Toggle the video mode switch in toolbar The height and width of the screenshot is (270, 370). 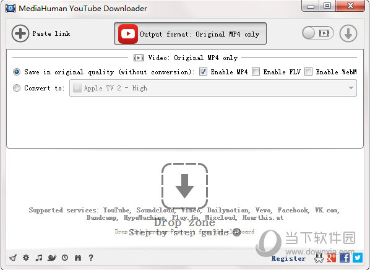click(x=318, y=33)
